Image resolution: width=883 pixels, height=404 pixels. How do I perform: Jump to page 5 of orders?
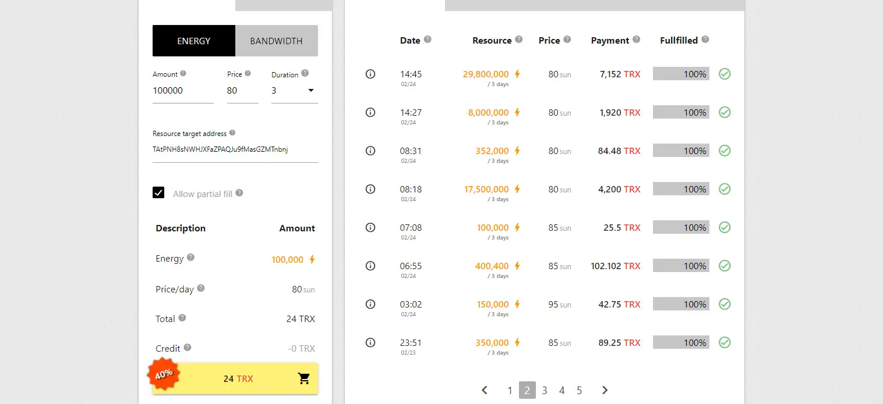pyautogui.click(x=580, y=390)
